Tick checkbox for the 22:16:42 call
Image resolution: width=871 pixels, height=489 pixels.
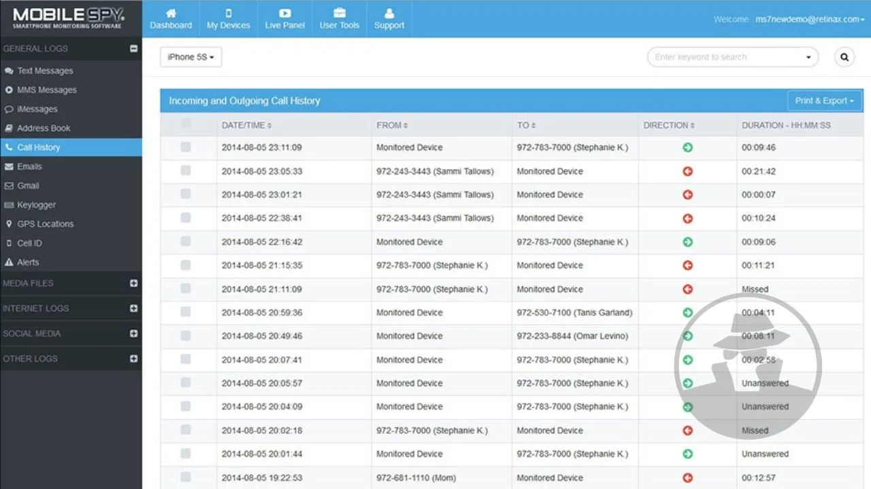pyautogui.click(x=186, y=241)
